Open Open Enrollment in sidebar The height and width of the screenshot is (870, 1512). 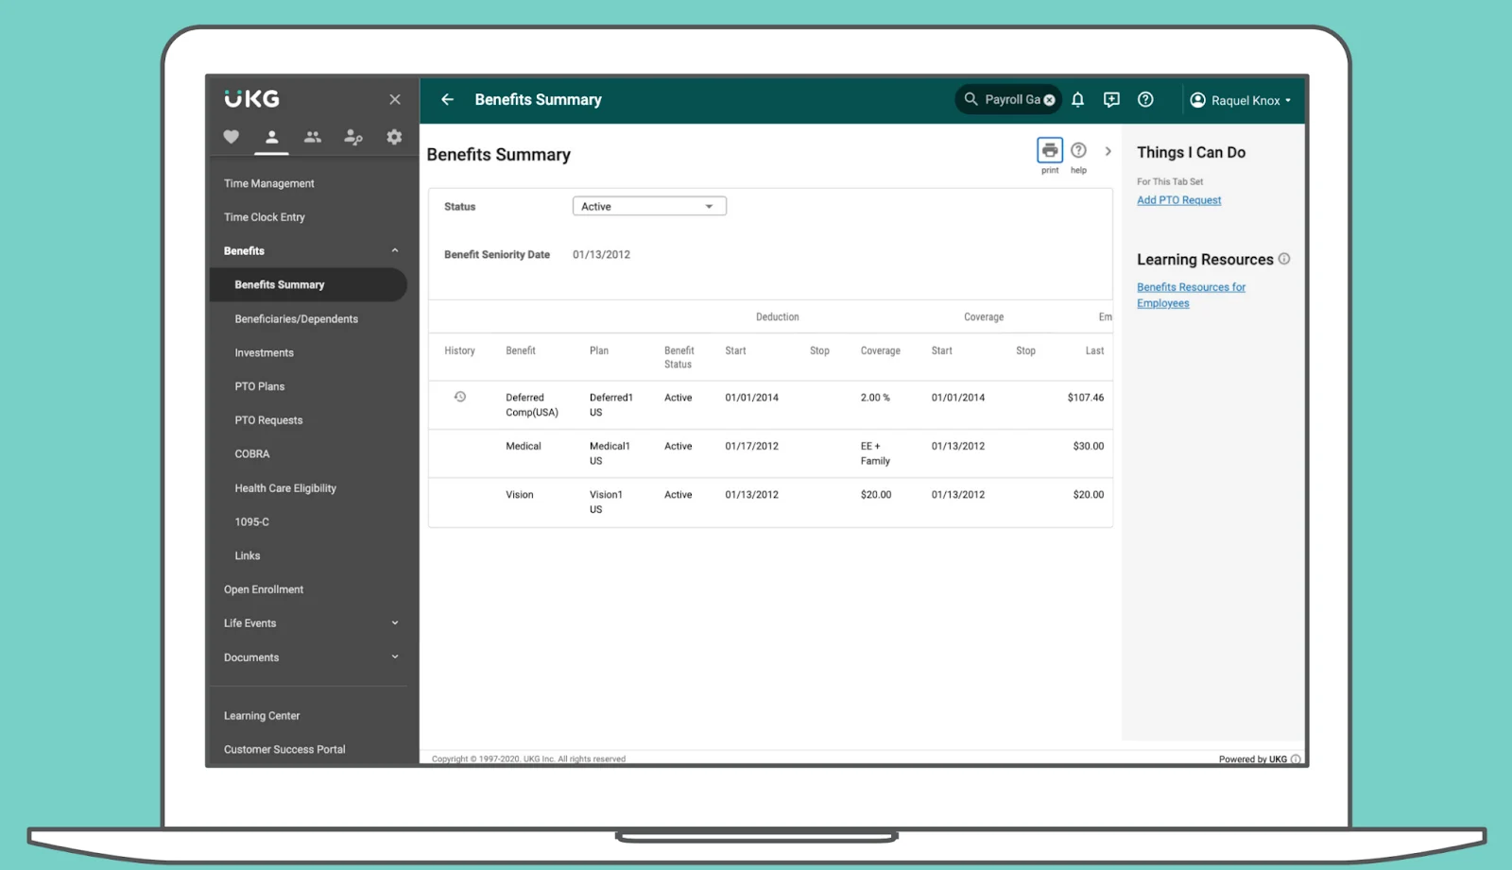(x=264, y=589)
